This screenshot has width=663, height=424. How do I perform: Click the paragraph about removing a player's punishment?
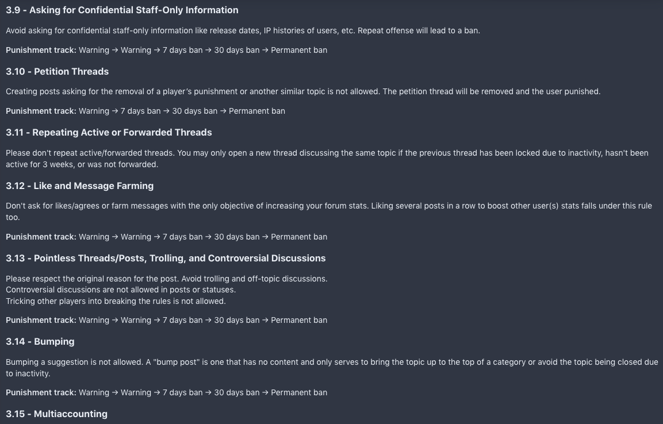click(303, 92)
